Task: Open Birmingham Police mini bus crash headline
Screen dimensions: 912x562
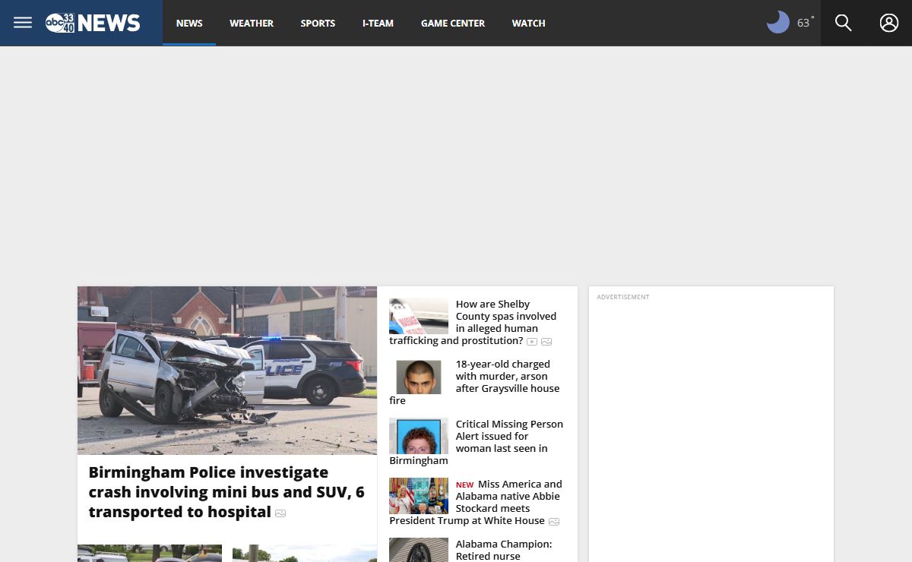Action: tap(226, 492)
